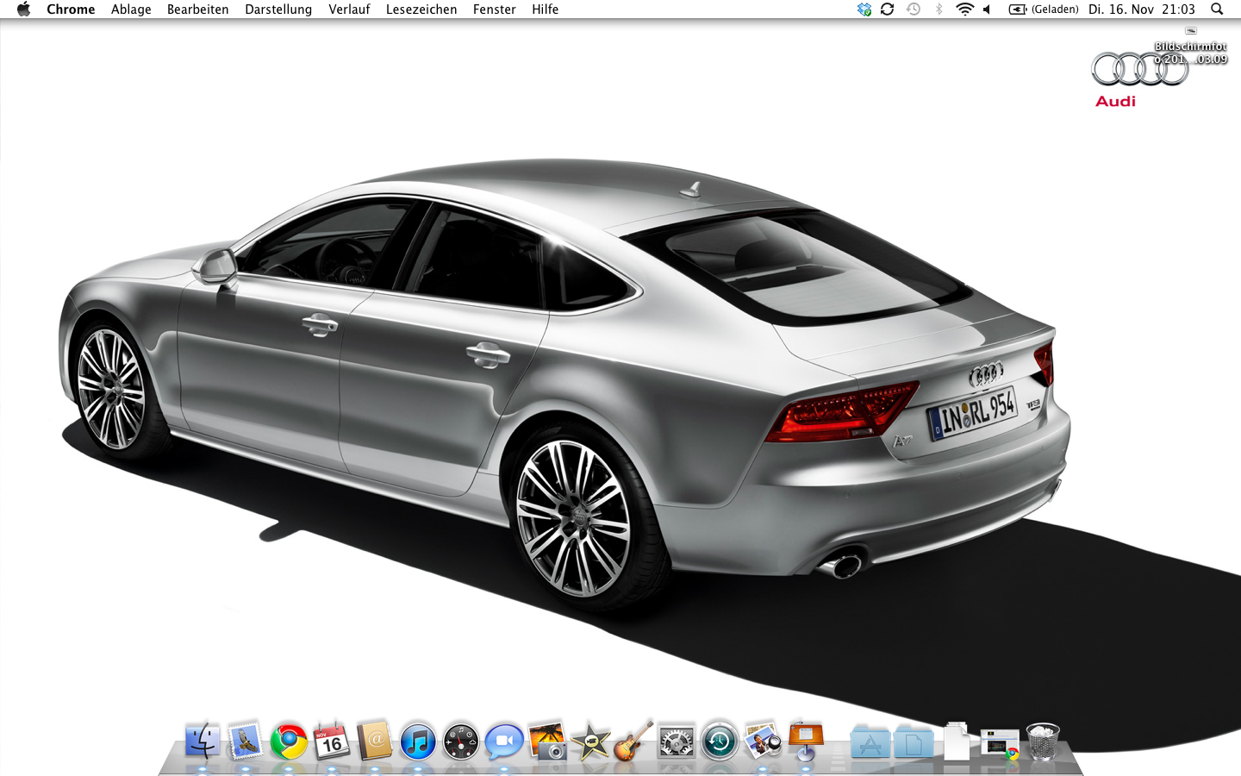The width and height of the screenshot is (1241, 776).
Task: Open the Dashboard gauge icon
Action: coord(461,742)
